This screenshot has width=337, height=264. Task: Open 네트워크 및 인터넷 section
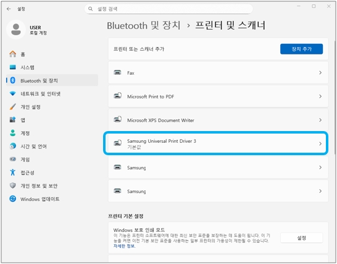52,94
